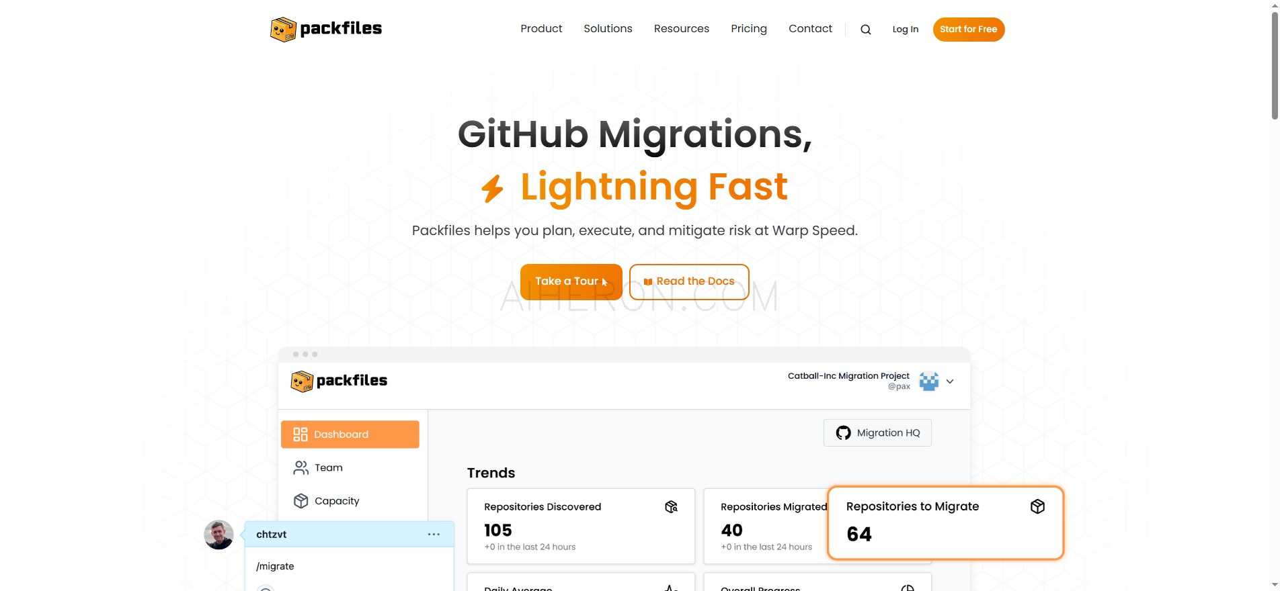
Task: Open the Contact page
Action: [810, 29]
